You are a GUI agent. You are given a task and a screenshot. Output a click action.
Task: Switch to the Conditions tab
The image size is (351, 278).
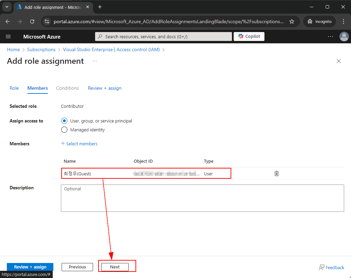[67, 88]
